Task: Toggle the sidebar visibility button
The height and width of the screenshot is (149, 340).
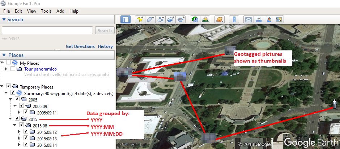Action: pyautogui.click(x=126, y=19)
